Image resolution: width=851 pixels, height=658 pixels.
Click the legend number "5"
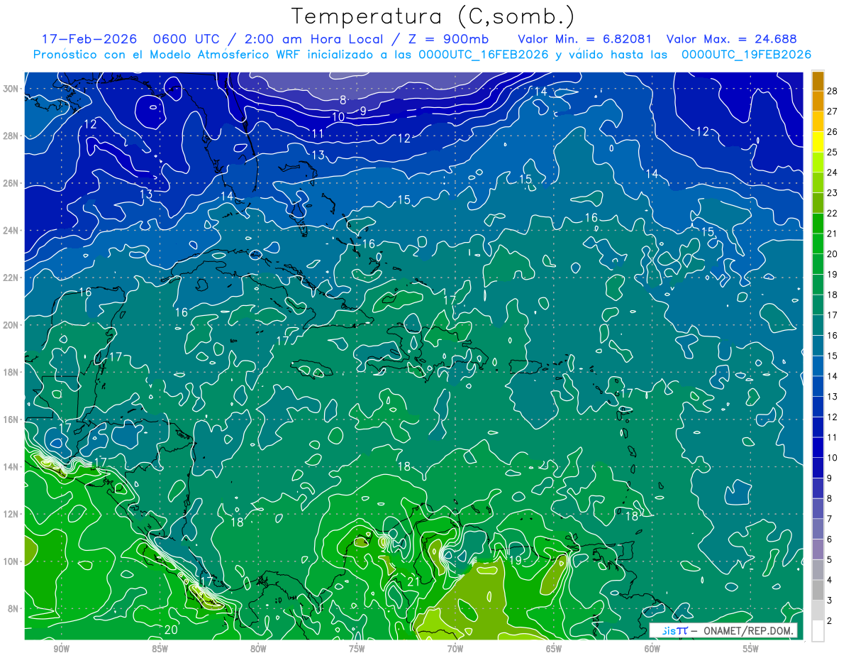point(831,560)
